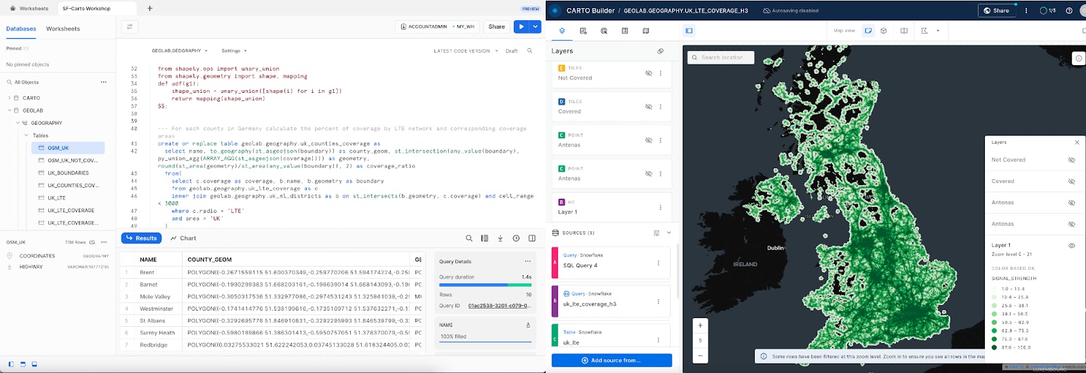
Task: Open the filter icon beside Databases panel
Action: click(x=129, y=26)
